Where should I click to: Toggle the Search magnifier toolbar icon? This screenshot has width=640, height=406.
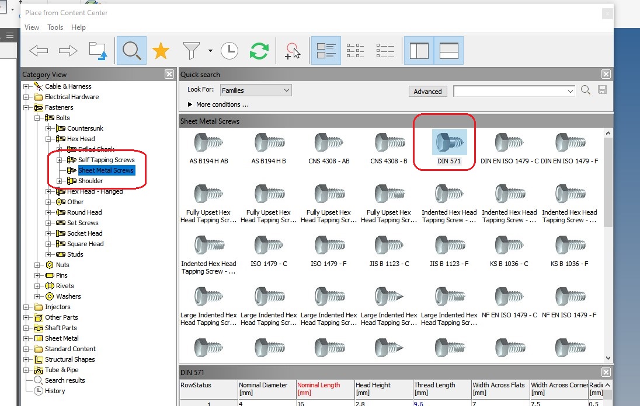[131, 51]
